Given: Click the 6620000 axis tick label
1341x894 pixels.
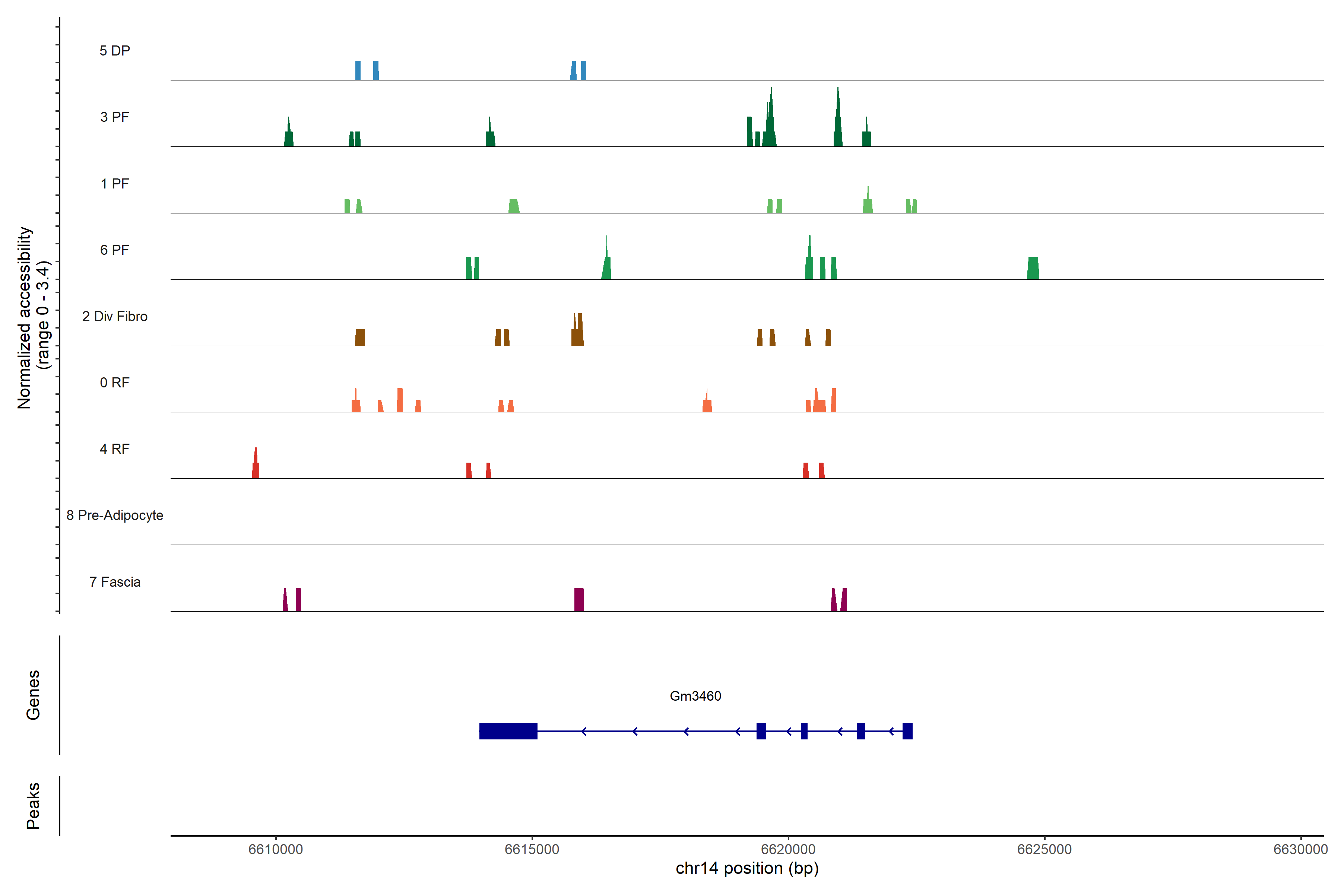Looking at the screenshot, I should (788, 849).
